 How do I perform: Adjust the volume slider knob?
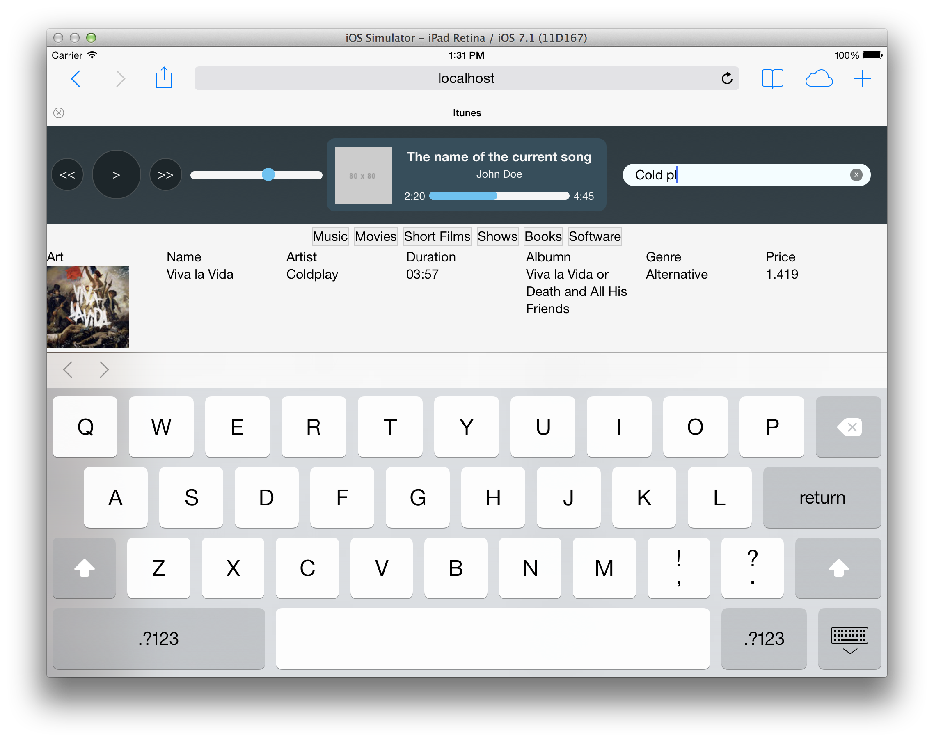[x=269, y=174]
